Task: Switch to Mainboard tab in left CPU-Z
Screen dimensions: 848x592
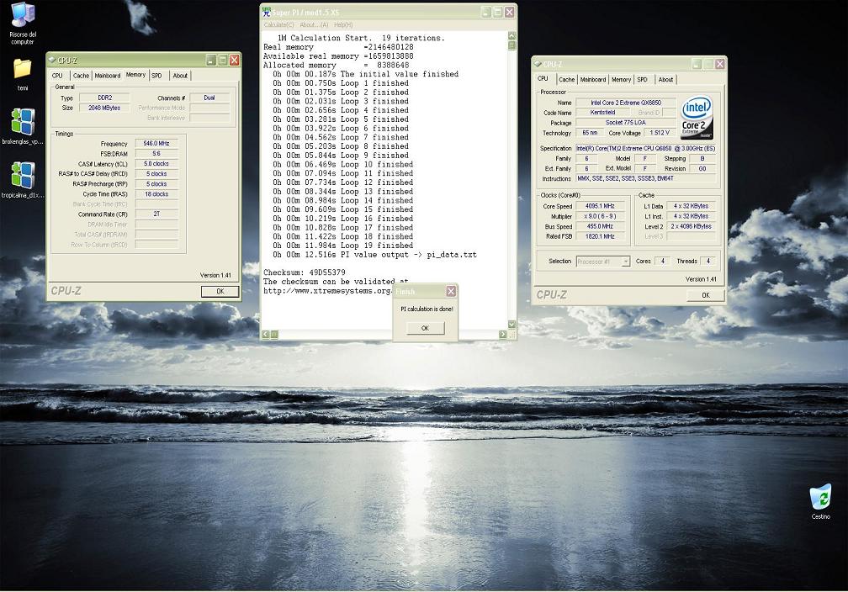Action: point(108,76)
